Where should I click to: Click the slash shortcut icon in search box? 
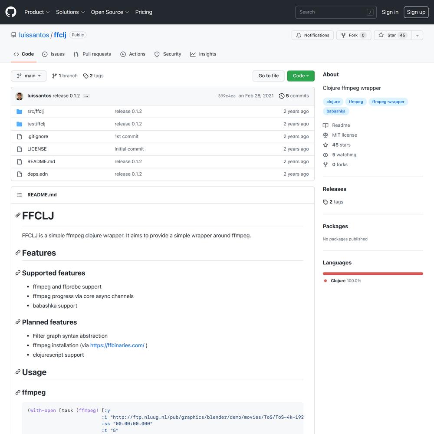tap(370, 12)
